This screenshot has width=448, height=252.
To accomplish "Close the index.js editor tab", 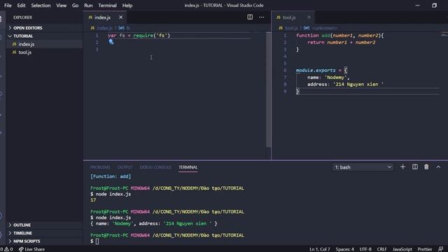I will [x=121, y=17].
